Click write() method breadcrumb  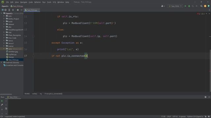tap(35, 94)
